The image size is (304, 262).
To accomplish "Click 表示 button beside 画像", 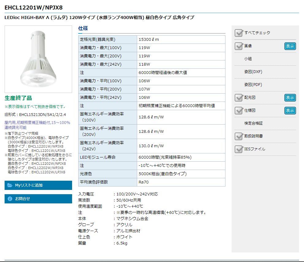I will [290, 46].
